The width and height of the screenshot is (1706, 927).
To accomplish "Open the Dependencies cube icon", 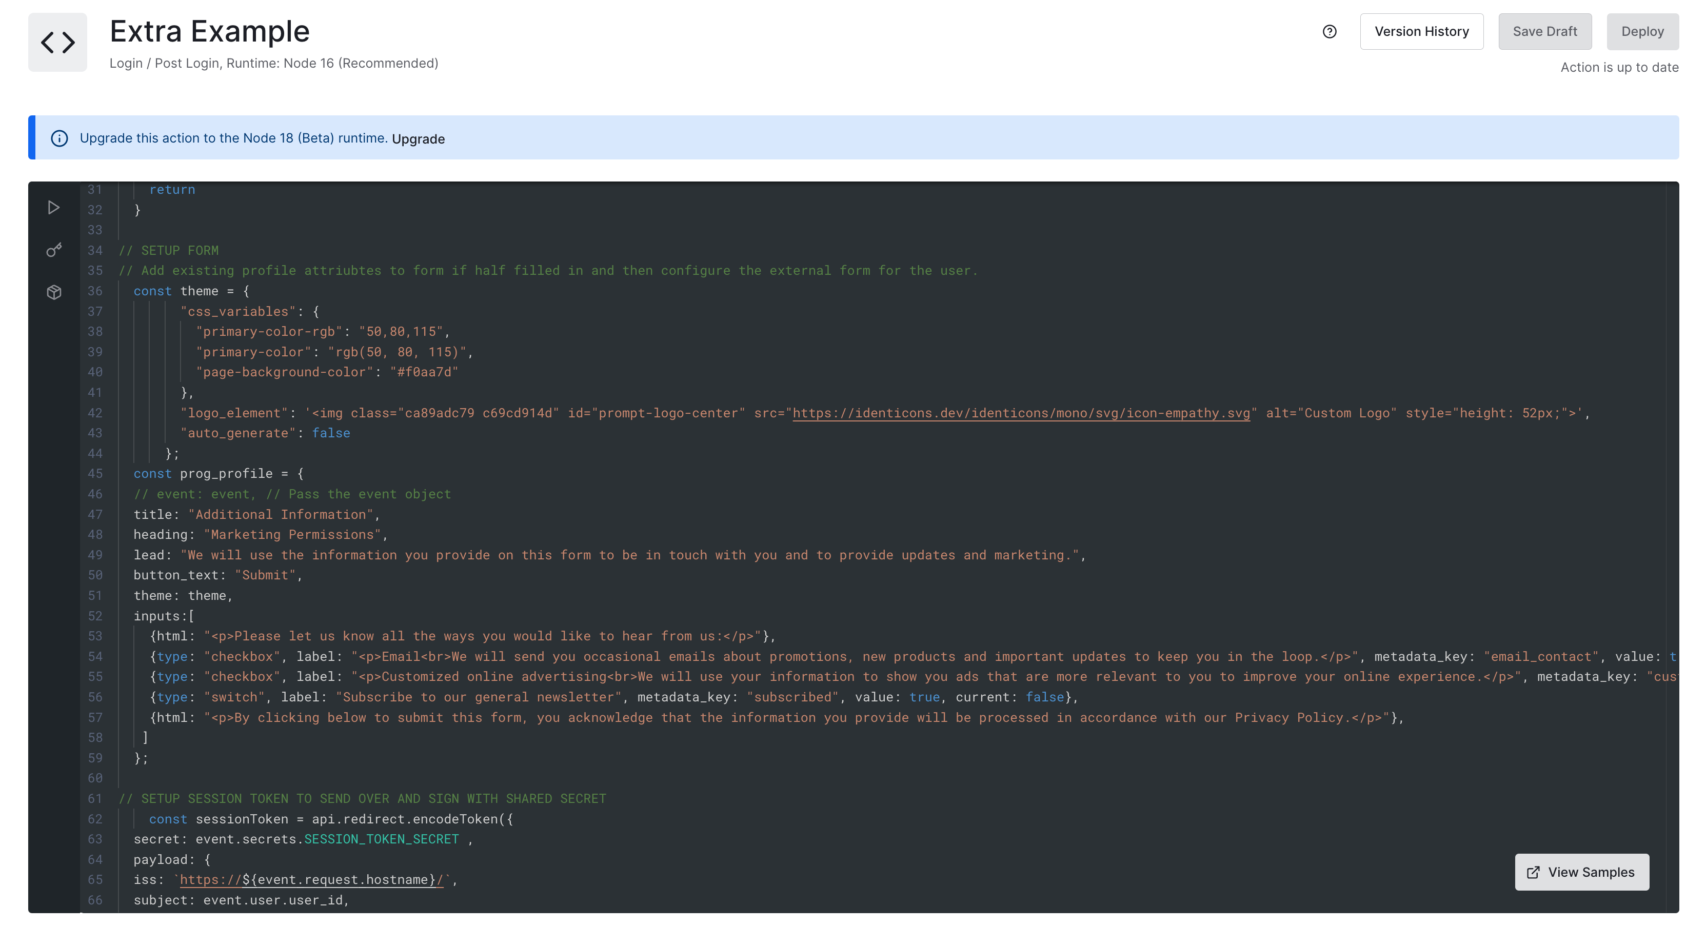I will (54, 292).
